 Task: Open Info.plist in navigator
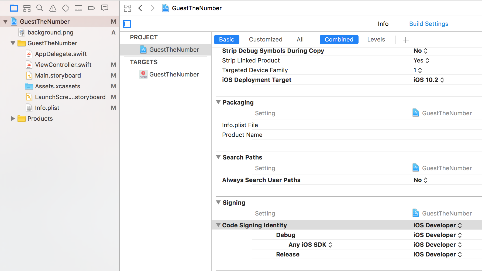point(47,108)
